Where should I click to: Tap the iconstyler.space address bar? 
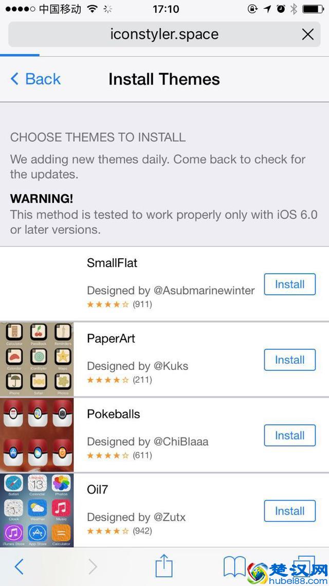point(164,34)
